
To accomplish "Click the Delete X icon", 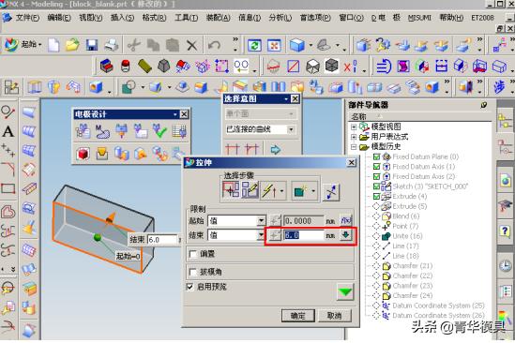I will 191,45.
